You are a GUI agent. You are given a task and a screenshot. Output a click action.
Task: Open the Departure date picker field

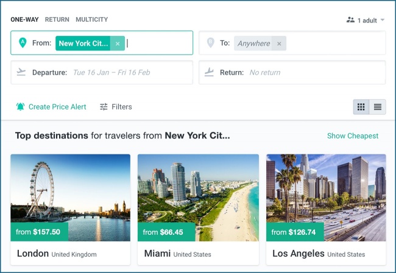(x=102, y=72)
